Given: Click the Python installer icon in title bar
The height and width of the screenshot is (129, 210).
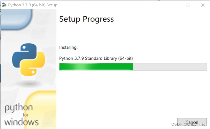Looking at the screenshot, I should [x=4, y=5].
